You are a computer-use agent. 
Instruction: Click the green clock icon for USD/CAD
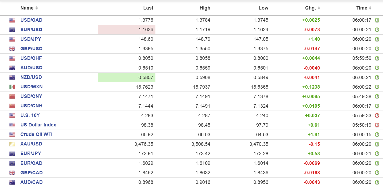(x=377, y=20)
